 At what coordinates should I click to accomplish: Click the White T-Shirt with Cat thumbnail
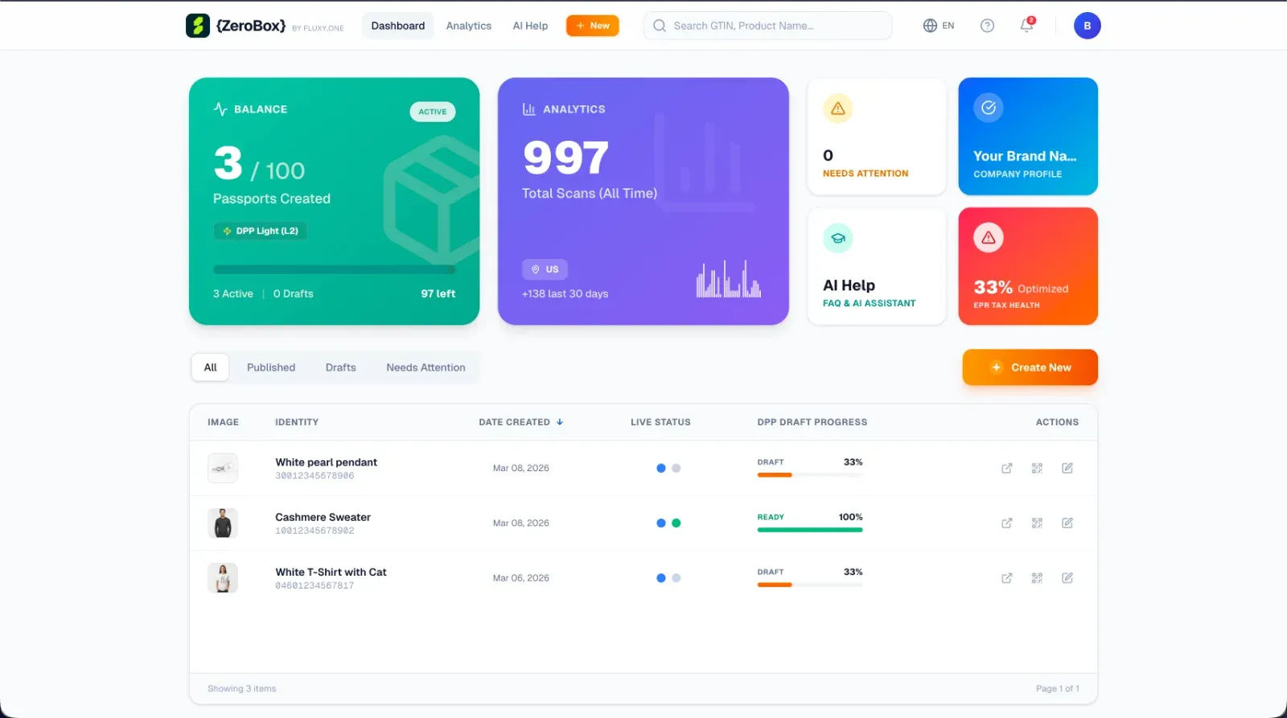(223, 578)
